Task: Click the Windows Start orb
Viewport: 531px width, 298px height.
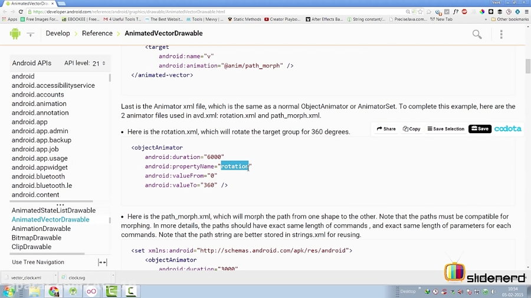Action: [9, 292]
